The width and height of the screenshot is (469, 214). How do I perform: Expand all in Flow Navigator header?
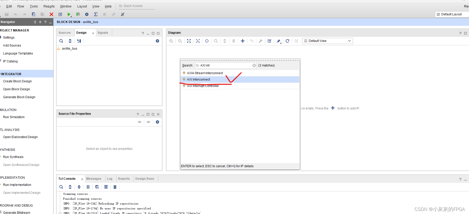[40, 22]
